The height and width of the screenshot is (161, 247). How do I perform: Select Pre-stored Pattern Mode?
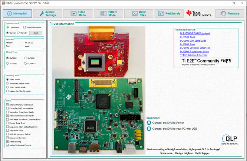click(x=7, y=83)
